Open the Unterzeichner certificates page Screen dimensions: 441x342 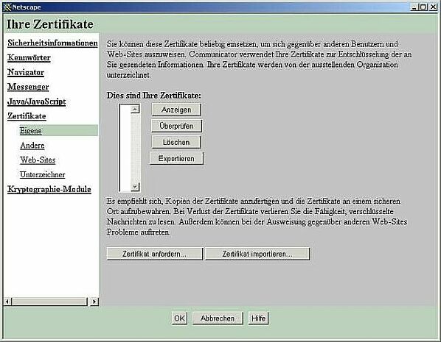[43, 174]
